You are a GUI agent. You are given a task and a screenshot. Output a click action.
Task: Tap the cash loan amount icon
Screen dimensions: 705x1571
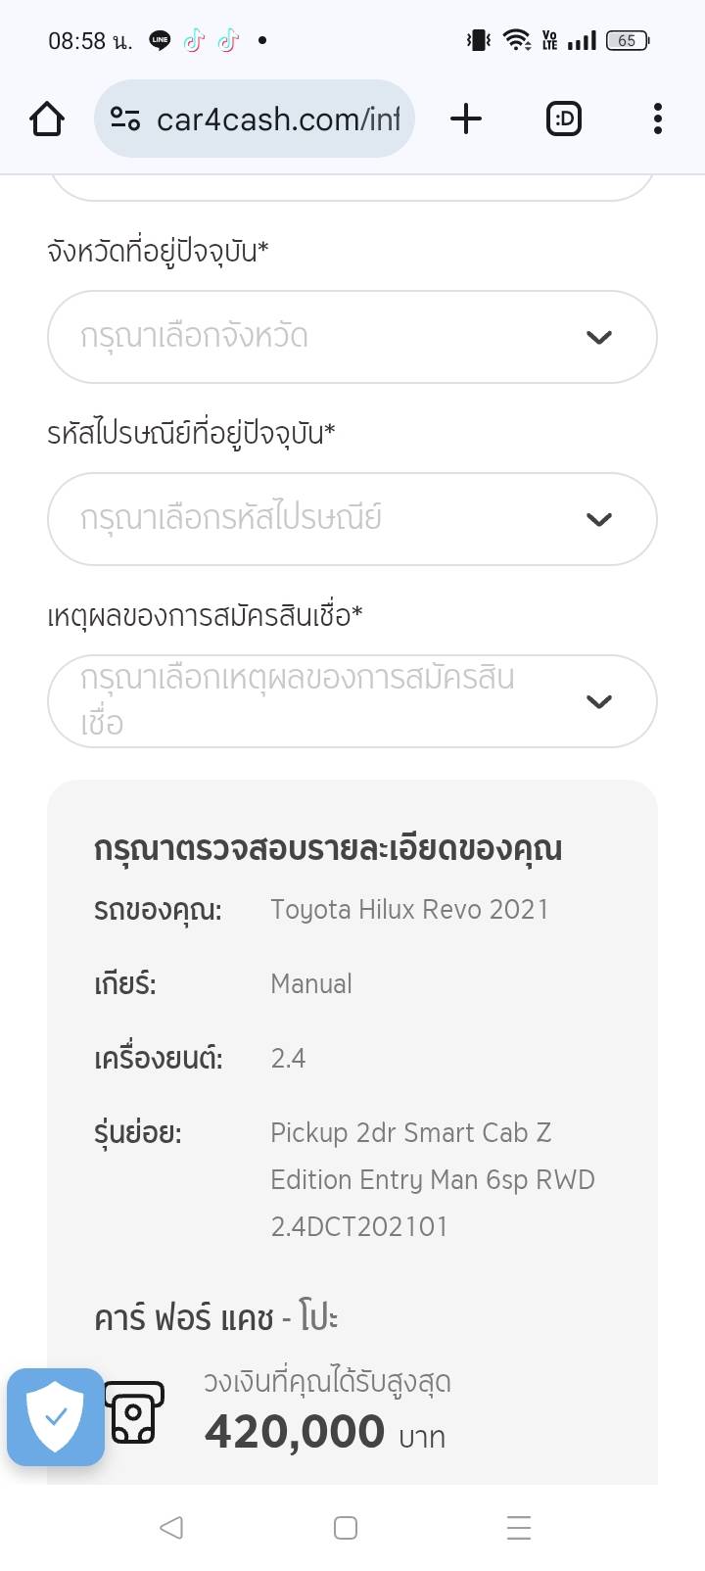(x=134, y=1412)
